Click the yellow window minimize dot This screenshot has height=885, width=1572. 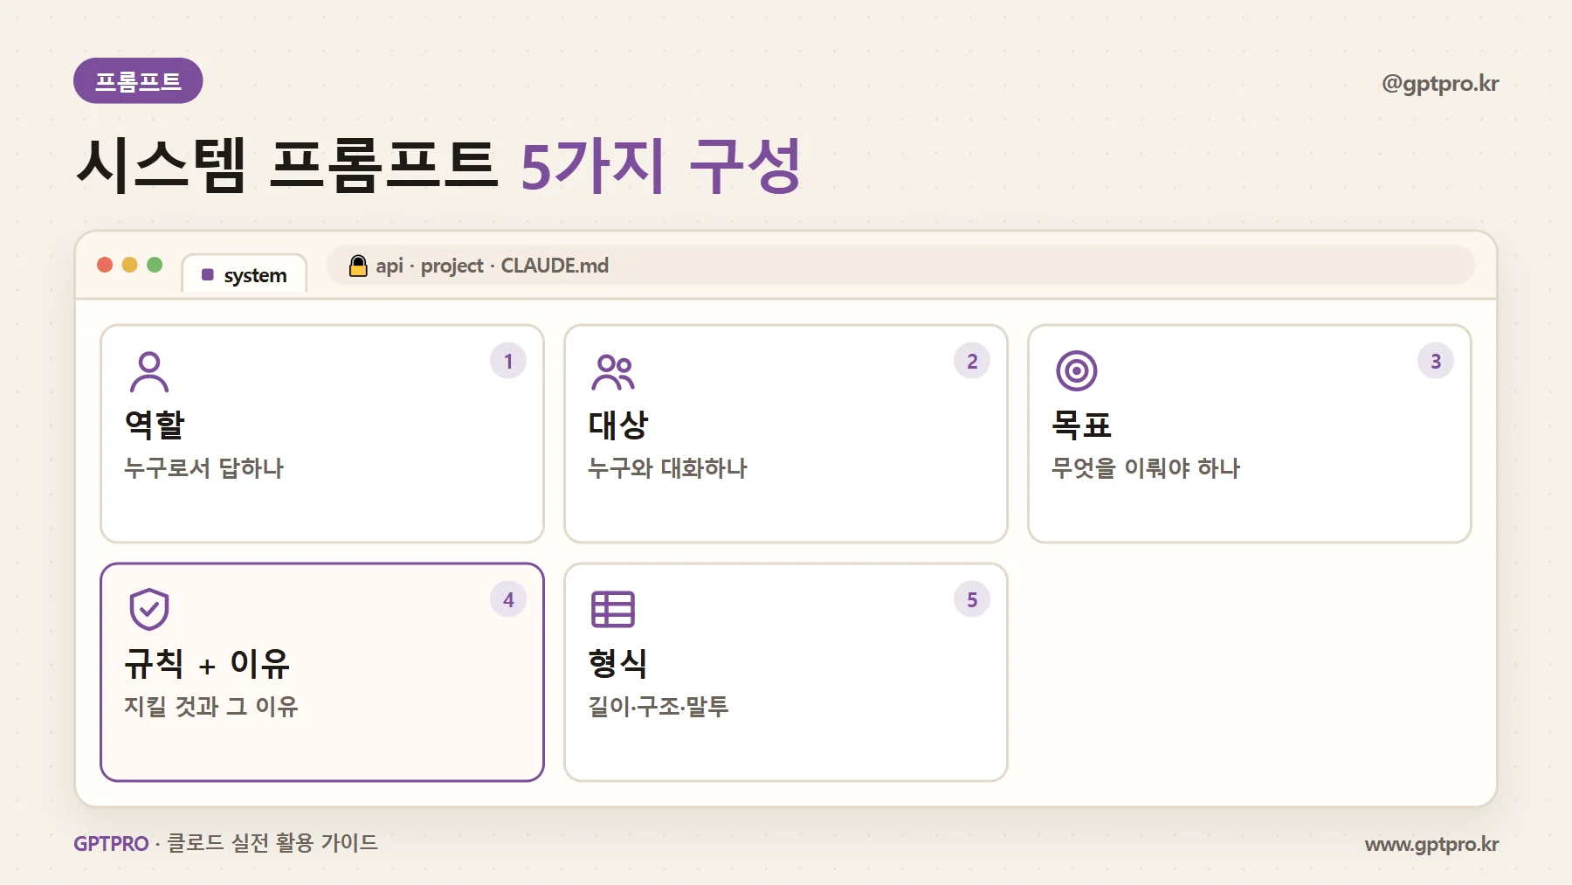[130, 265]
